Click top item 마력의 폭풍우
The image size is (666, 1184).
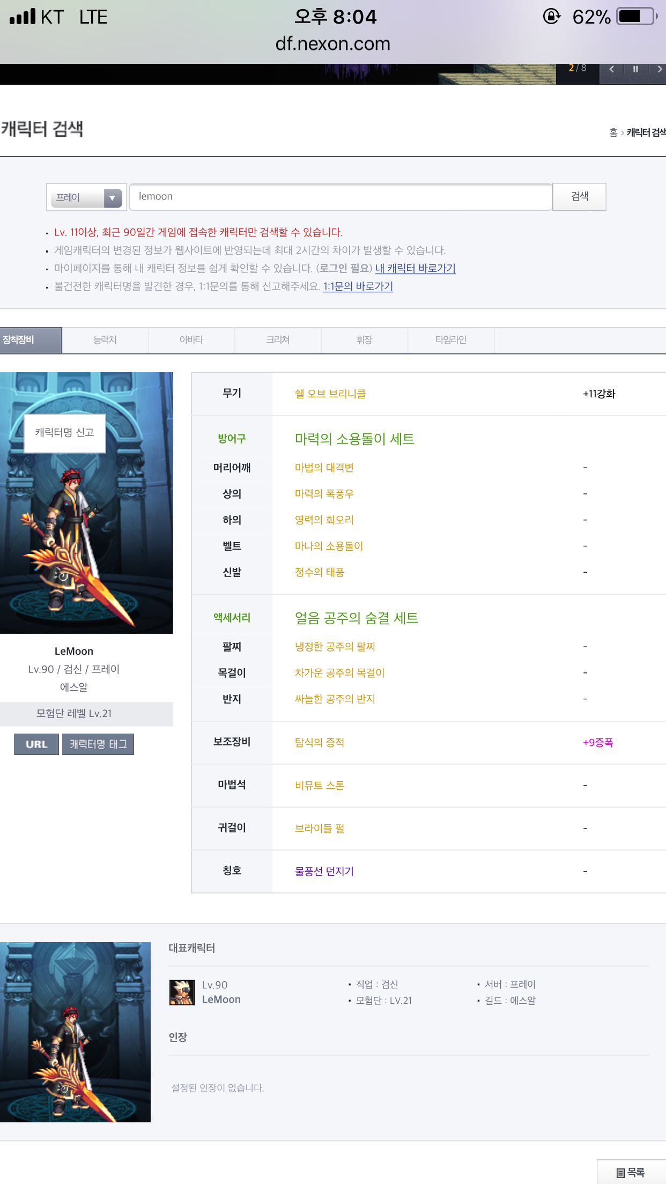coord(324,494)
